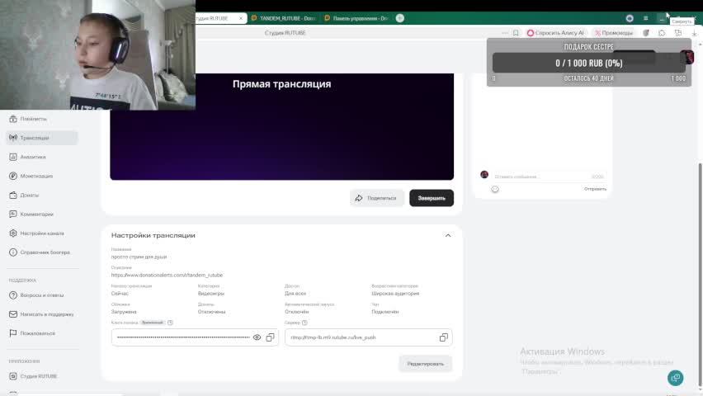The image size is (703, 396).
Task: Collapse the Настройки трансляции panel
Action: point(447,235)
